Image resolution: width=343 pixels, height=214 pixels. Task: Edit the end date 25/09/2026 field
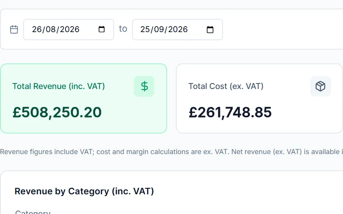pyautogui.click(x=178, y=30)
